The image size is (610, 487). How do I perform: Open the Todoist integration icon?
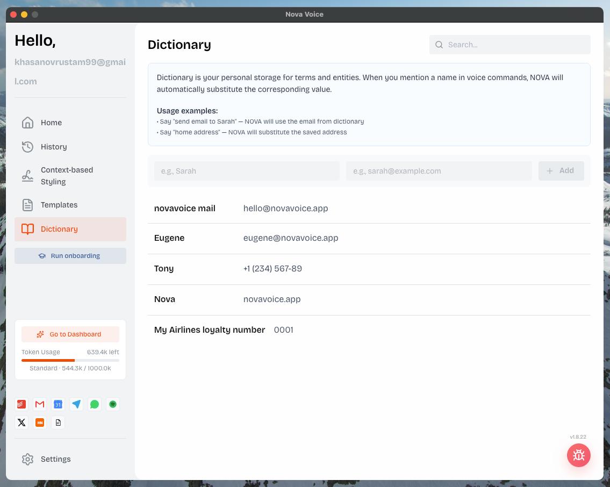click(x=21, y=404)
